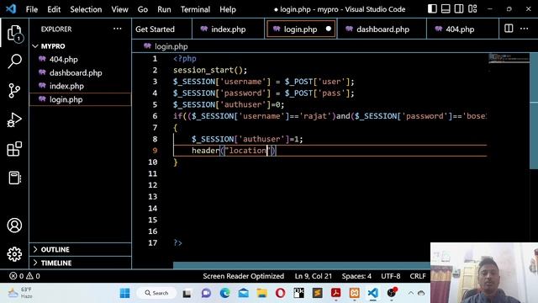The height and width of the screenshot is (303, 538).
Task: Change indentation via Spaces: 4
Action: [x=356, y=276]
